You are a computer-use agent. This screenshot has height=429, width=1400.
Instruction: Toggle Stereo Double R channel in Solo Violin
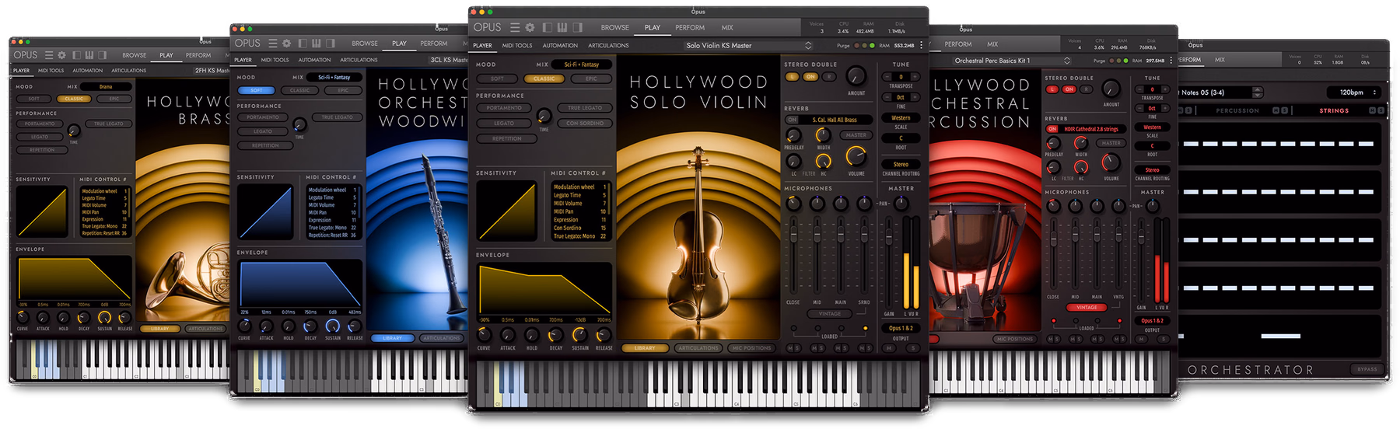(828, 77)
